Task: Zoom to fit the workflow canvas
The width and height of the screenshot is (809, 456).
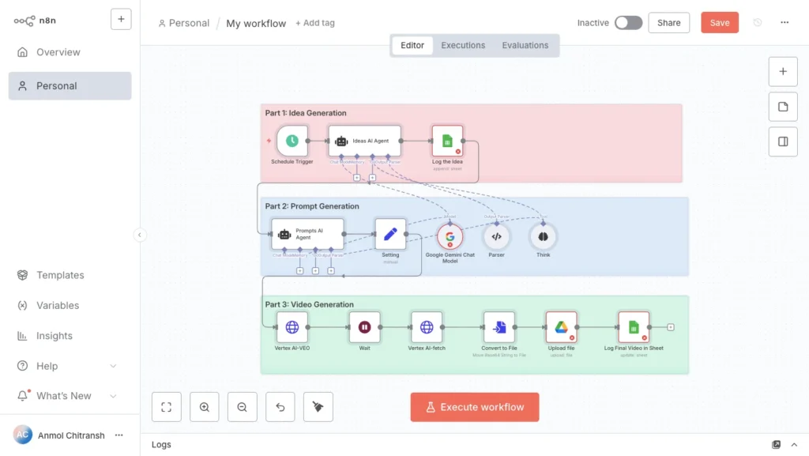Action: [x=166, y=406]
